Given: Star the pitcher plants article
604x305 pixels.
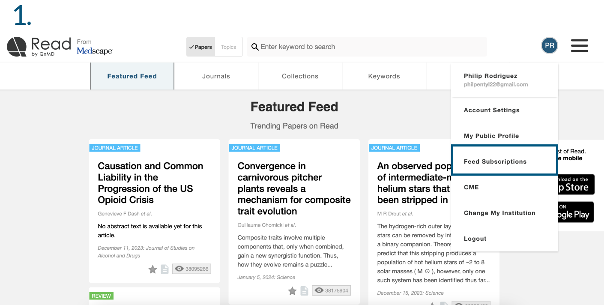Looking at the screenshot, I should coord(292,291).
